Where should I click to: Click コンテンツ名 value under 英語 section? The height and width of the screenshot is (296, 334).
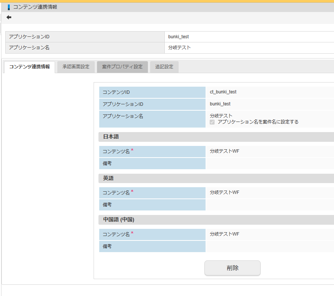tap(224, 192)
